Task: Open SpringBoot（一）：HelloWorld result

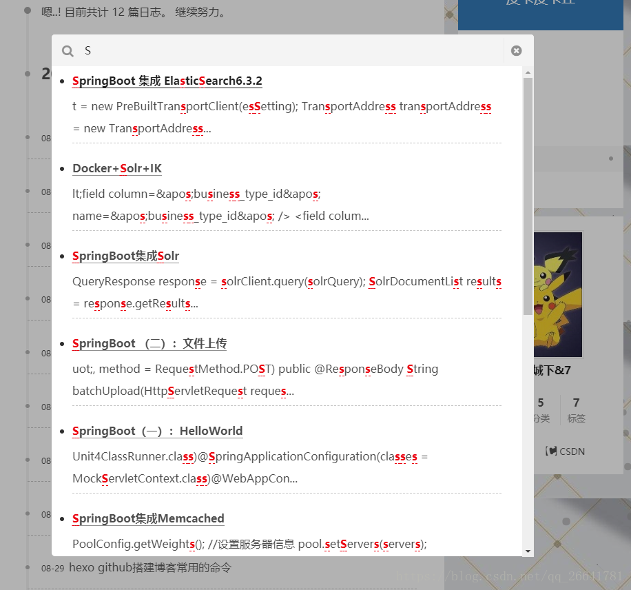Action: click(x=157, y=431)
